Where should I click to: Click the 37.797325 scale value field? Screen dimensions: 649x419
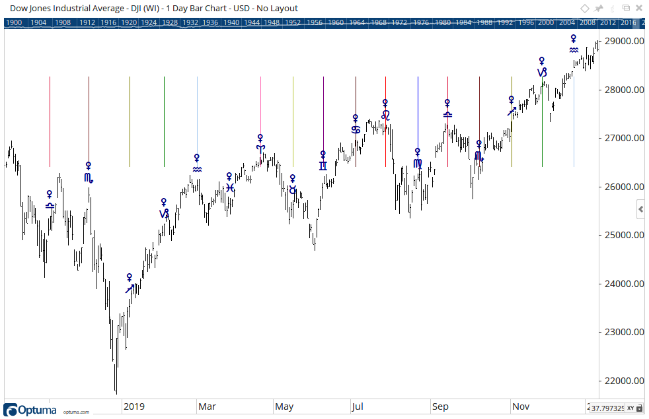(x=607, y=408)
